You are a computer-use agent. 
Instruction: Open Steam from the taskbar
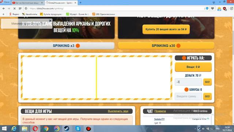[67, 129]
